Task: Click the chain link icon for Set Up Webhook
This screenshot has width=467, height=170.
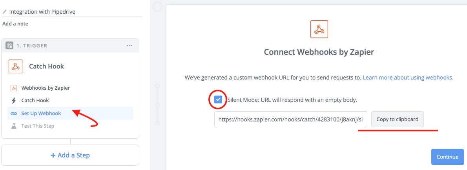Action: click(x=14, y=113)
